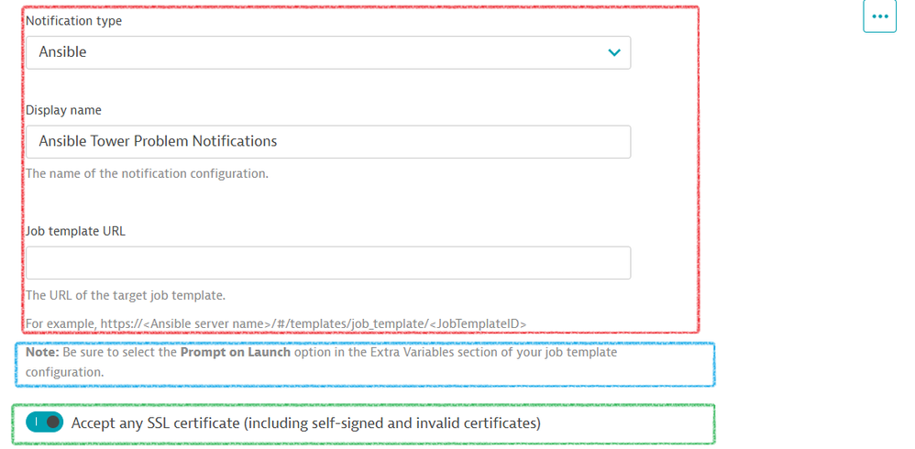Click the Notification type dropdown chevron
915x449 pixels.
(614, 52)
